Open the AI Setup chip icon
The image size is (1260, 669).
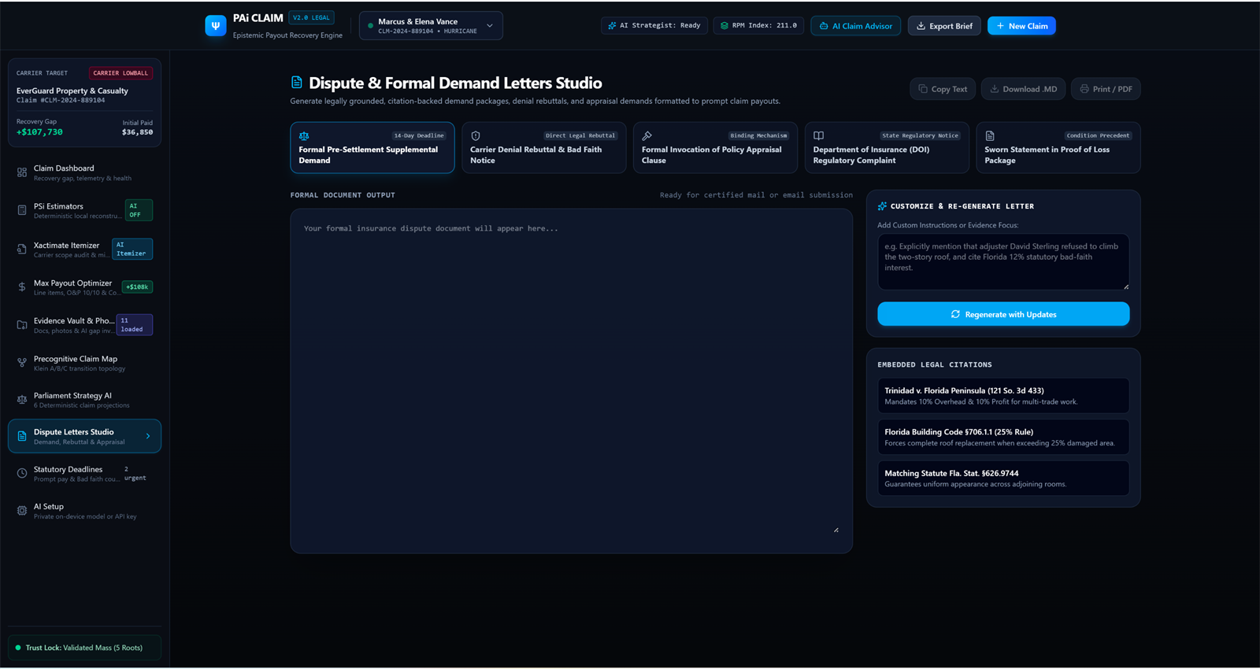pos(22,511)
